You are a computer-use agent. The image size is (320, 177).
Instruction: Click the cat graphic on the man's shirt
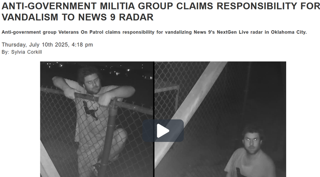click(90, 110)
